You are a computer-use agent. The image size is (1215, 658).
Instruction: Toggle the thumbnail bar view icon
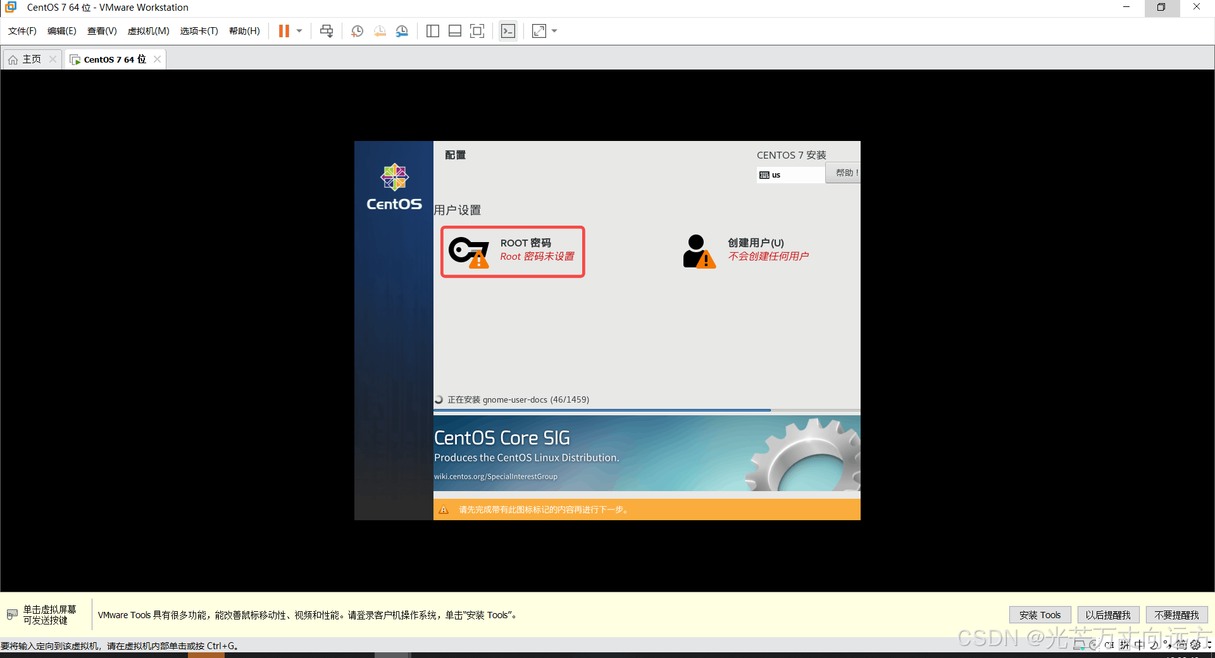[455, 31]
